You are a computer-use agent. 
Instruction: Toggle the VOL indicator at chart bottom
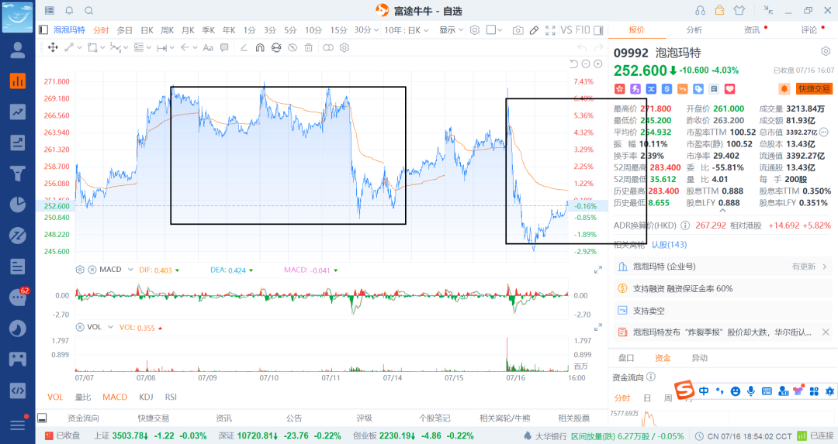55,397
